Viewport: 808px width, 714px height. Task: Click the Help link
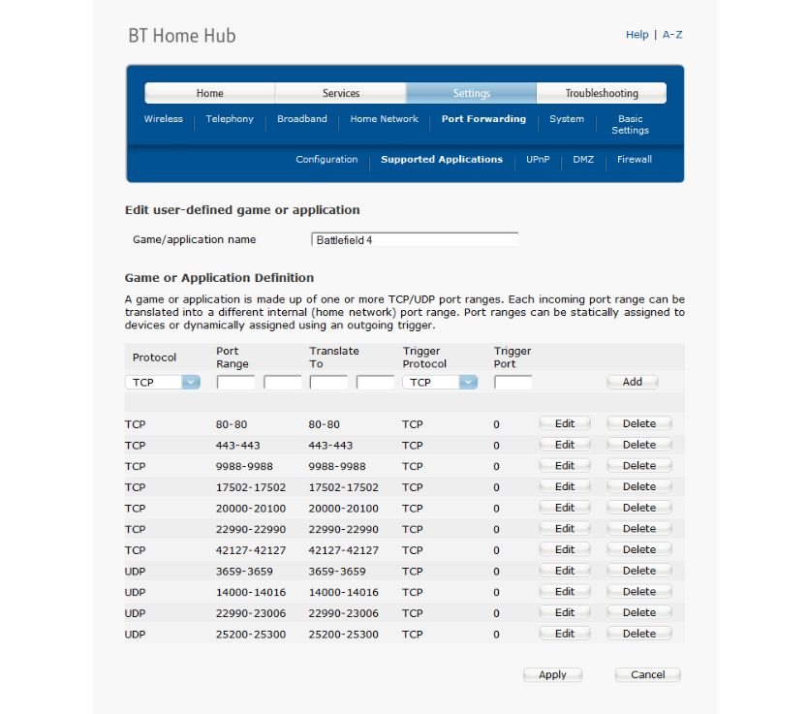[637, 35]
